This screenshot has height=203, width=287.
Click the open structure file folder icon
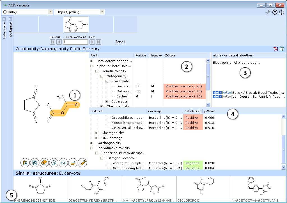pyautogui.click(x=73, y=163)
